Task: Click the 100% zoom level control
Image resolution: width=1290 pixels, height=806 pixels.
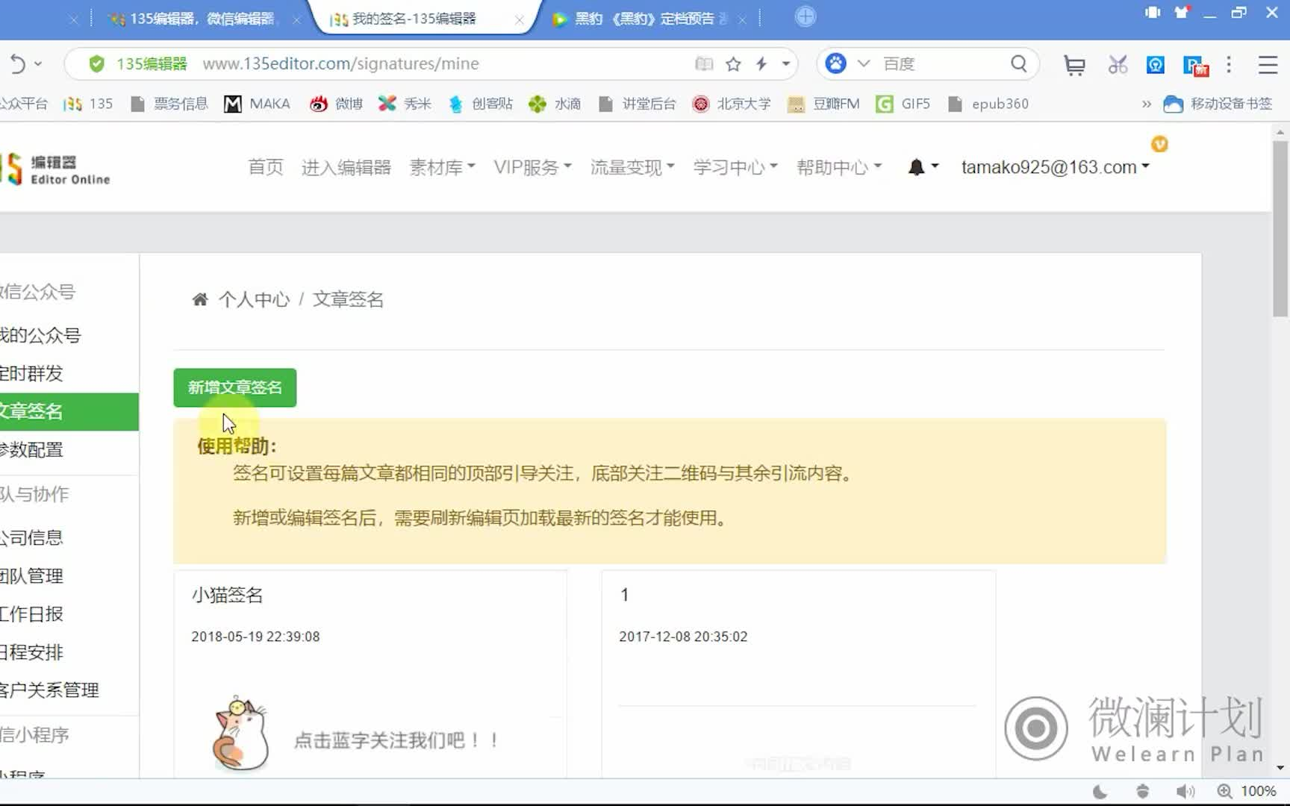Action: 1247,791
